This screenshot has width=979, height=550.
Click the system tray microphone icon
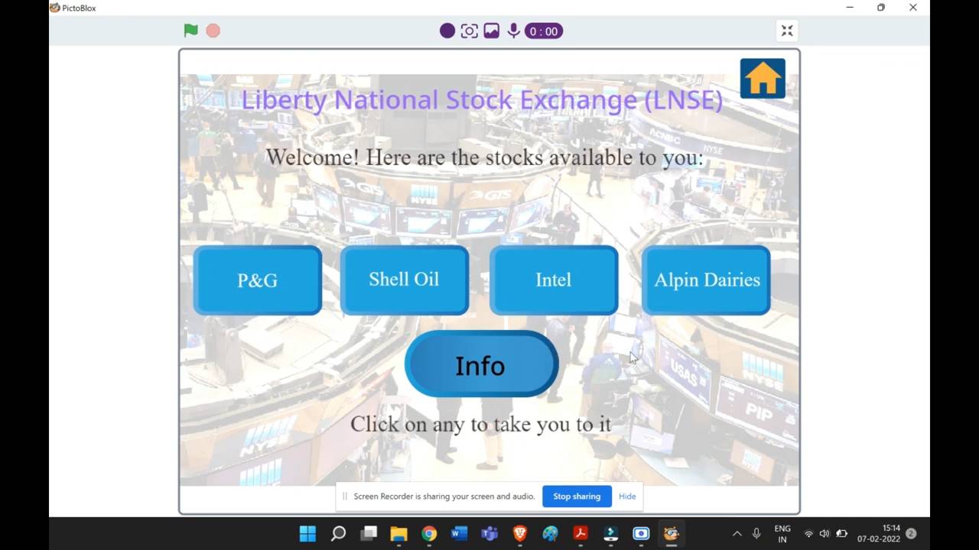tap(756, 534)
